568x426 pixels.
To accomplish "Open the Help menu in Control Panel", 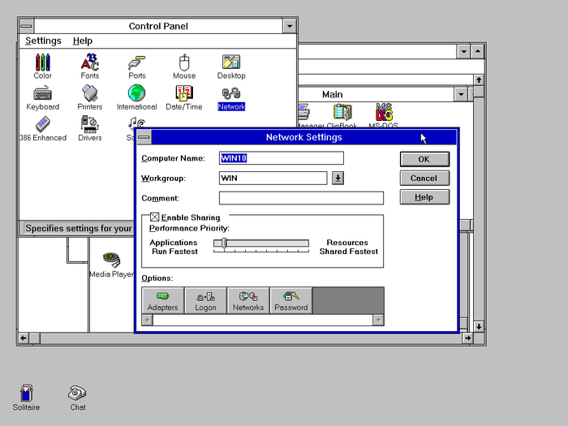I will click(82, 41).
